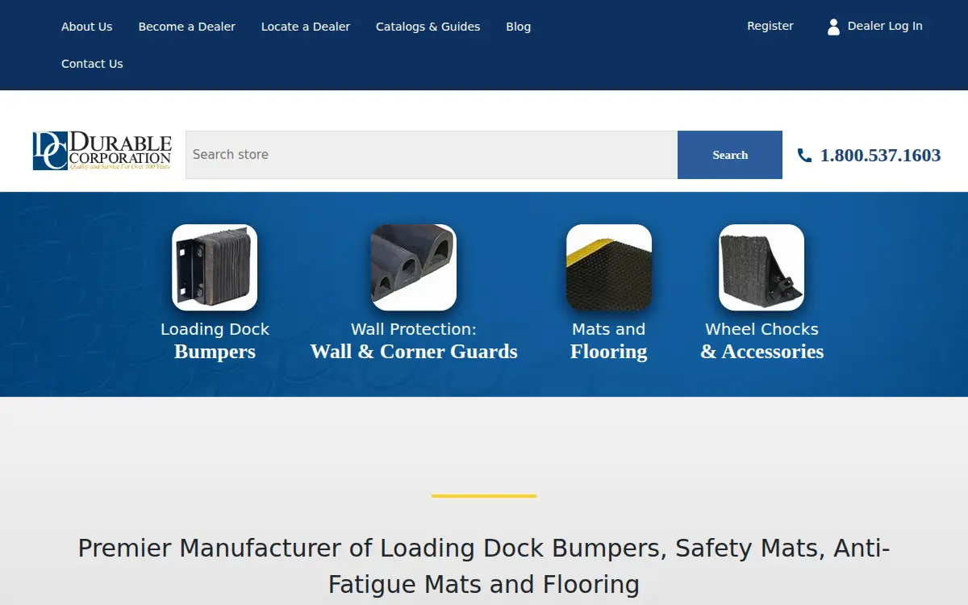Click the blue Search button
The height and width of the screenshot is (605, 968).
(x=730, y=155)
